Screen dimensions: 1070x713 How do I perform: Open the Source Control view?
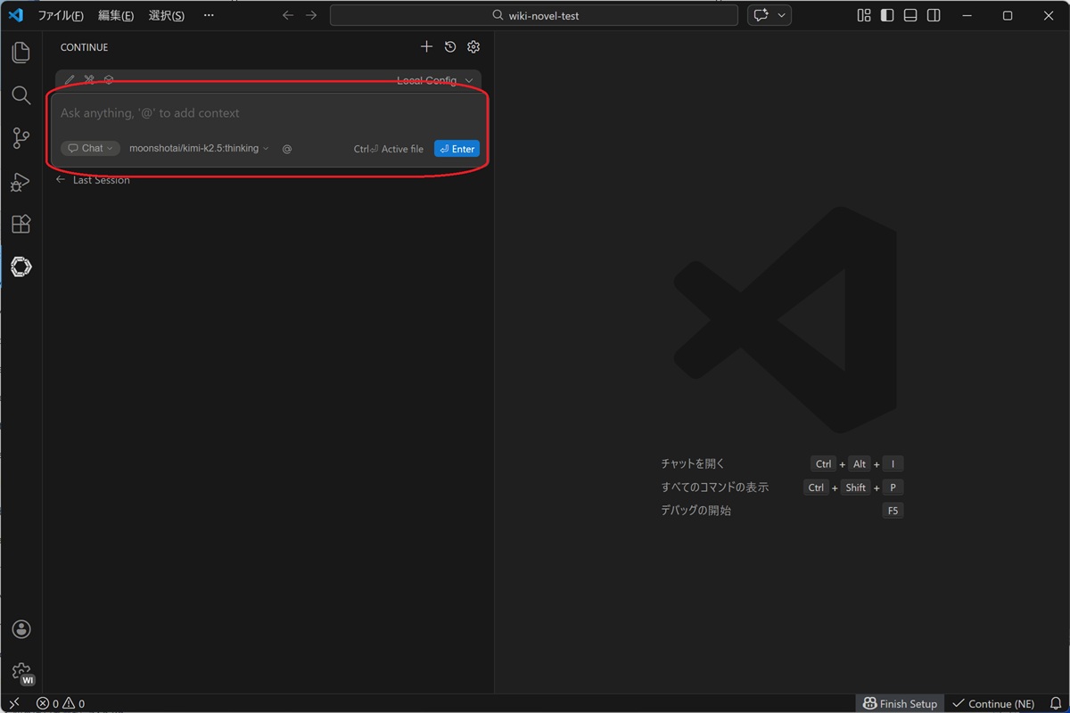coord(21,138)
